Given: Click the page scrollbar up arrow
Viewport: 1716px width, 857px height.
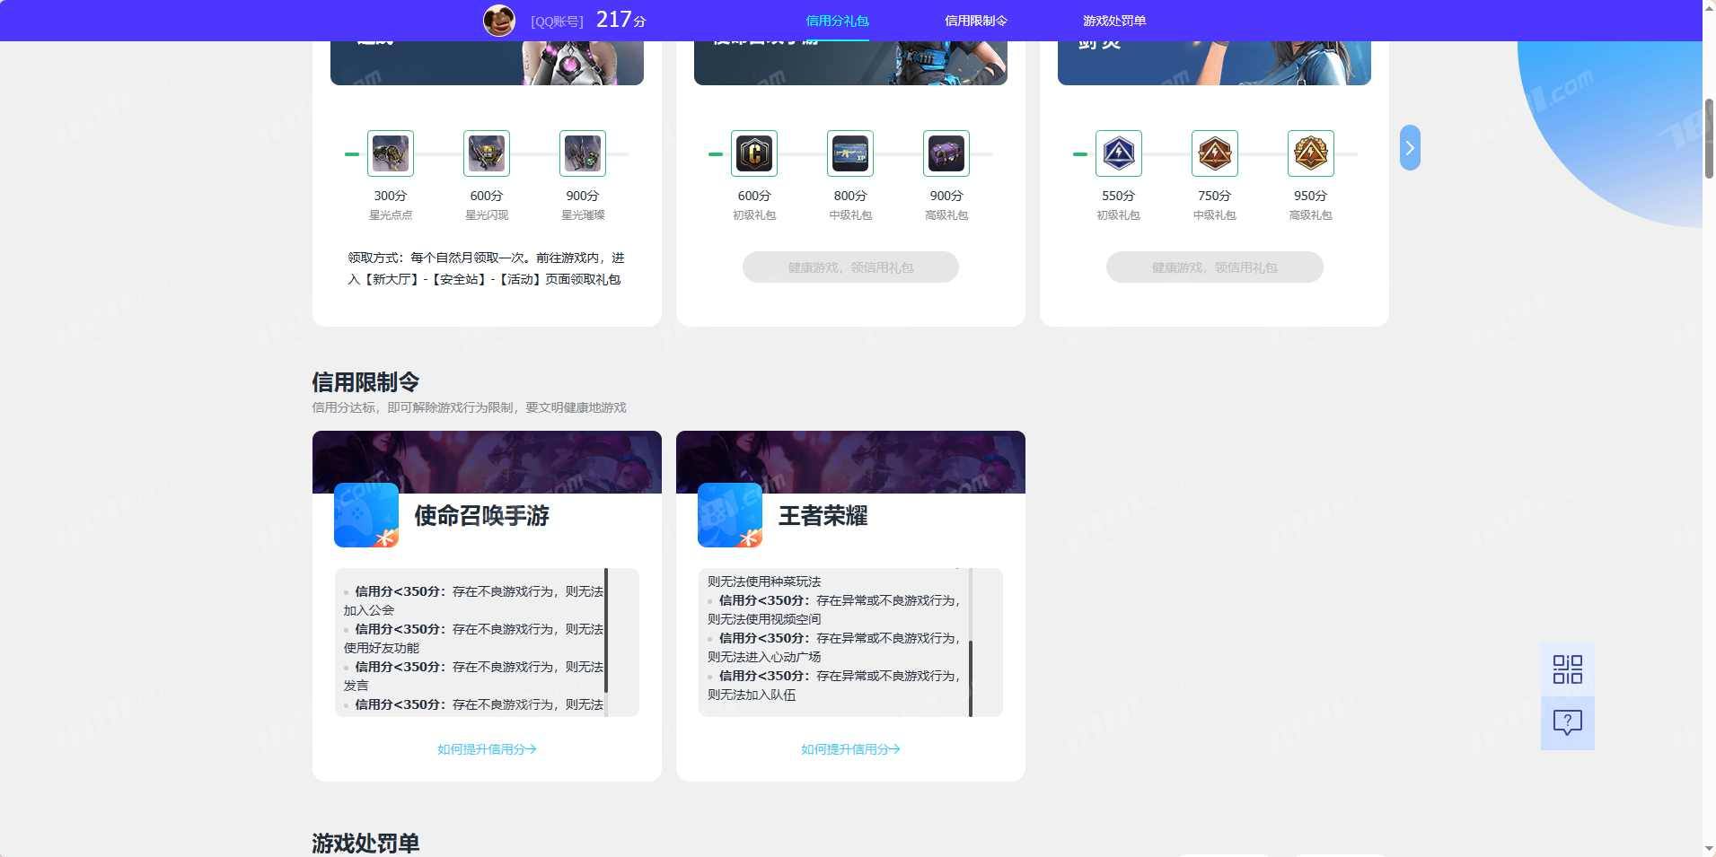Looking at the screenshot, I should coord(1709,7).
